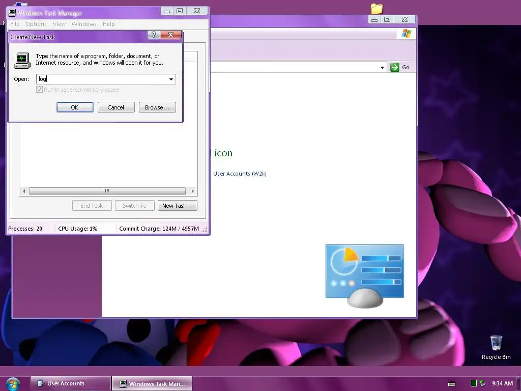
Task: Close the Windows Task Manager window
Action: point(197,11)
